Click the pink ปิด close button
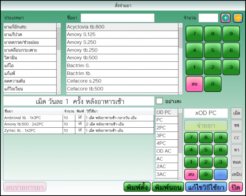 [x=236, y=187]
